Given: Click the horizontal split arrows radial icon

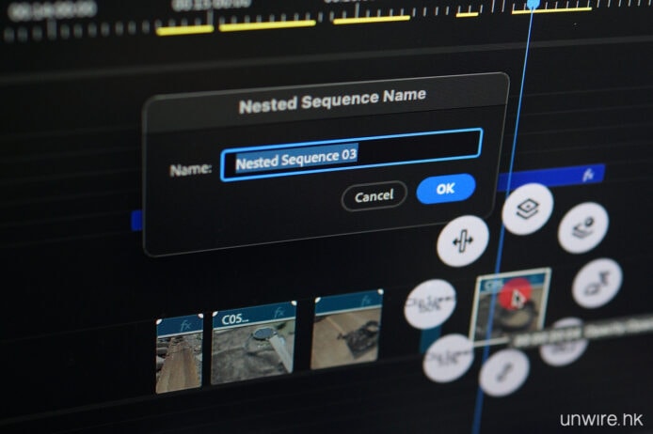Looking at the screenshot, I should (463, 240).
